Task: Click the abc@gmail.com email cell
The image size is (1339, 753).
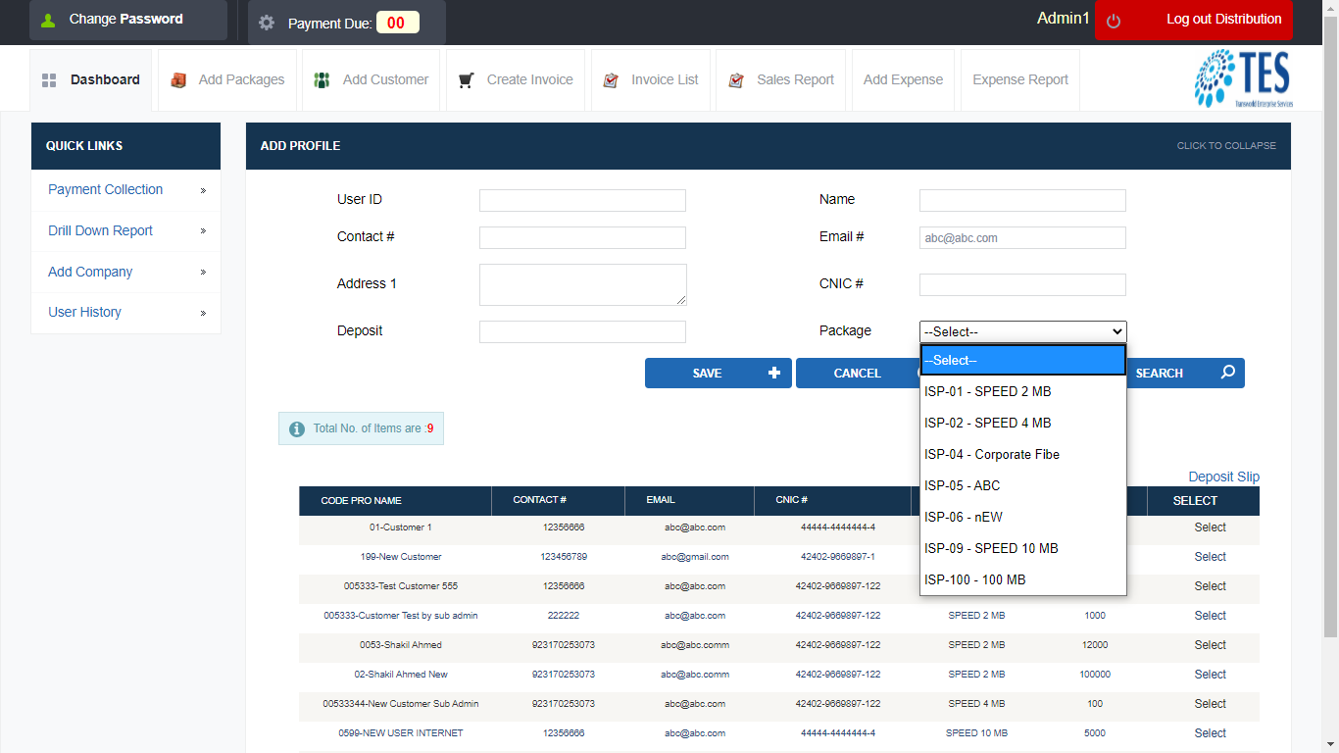Action: pos(695,557)
